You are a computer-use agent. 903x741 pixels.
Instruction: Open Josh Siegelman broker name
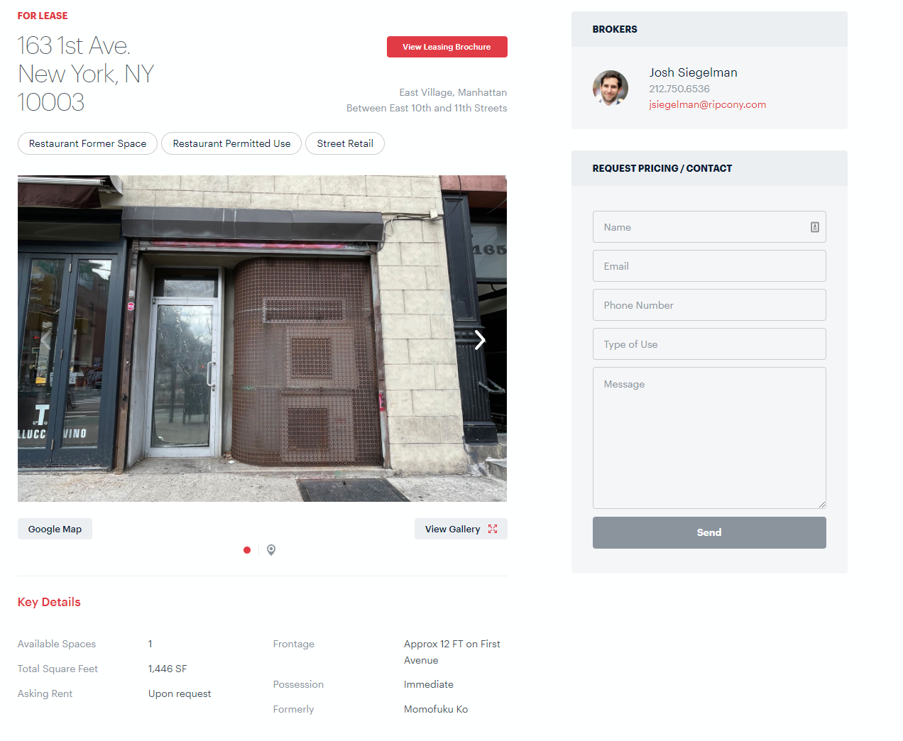(693, 72)
